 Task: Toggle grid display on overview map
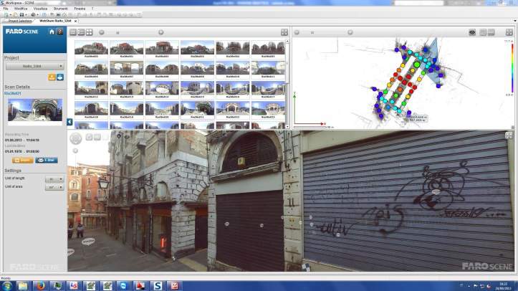(x=483, y=32)
